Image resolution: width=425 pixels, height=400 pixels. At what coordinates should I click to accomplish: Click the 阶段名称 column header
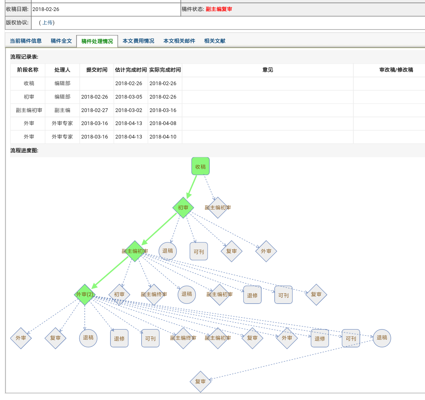28,70
